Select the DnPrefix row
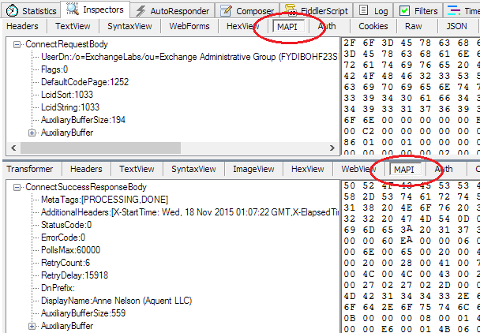480x333 pixels. coord(58,288)
